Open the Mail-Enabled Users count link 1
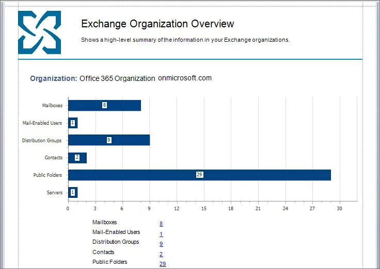The width and height of the screenshot is (380, 269). [x=161, y=234]
